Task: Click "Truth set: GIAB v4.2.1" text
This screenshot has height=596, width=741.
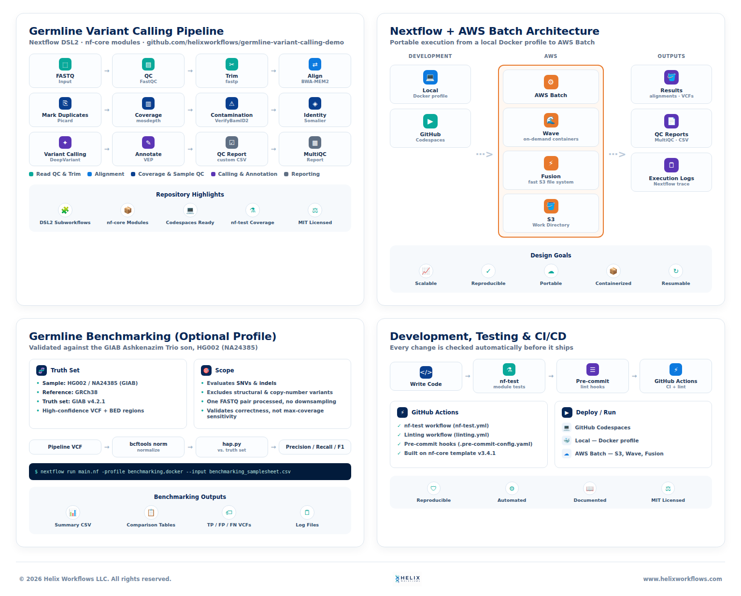Action: tap(74, 402)
